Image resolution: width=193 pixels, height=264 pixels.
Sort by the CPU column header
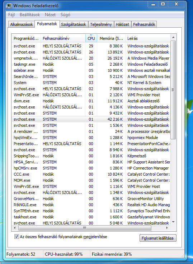point(91,38)
